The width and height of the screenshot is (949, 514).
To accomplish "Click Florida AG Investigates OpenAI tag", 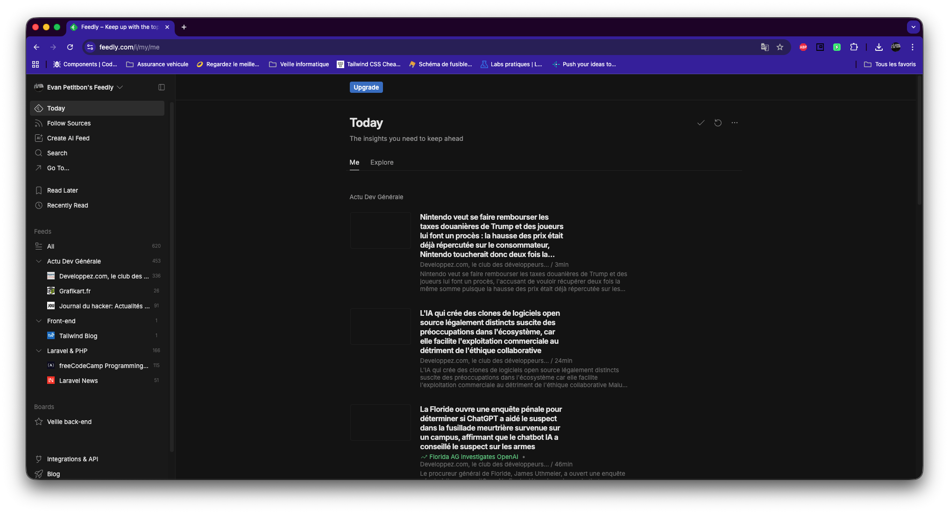I will click(x=474, y=457).
